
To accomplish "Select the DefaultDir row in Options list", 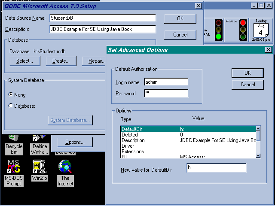I will pos(188,129).
